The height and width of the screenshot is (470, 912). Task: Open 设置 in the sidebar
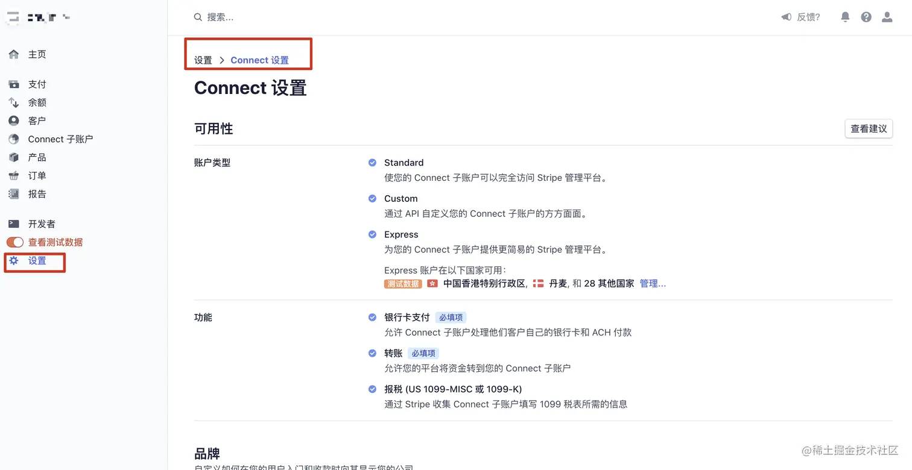pyautogui.click(x=37, y=261)
